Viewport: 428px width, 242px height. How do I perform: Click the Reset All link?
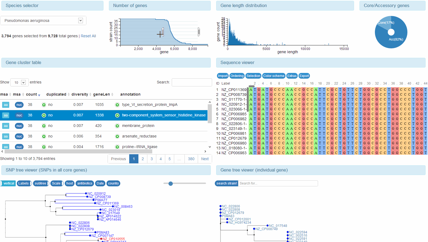[88, 36]
